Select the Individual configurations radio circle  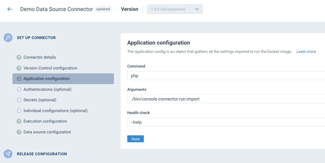19,110
